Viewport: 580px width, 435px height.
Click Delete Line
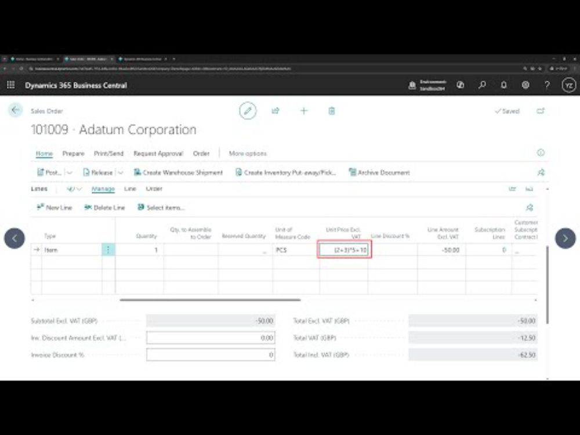(x=104, y=208)
